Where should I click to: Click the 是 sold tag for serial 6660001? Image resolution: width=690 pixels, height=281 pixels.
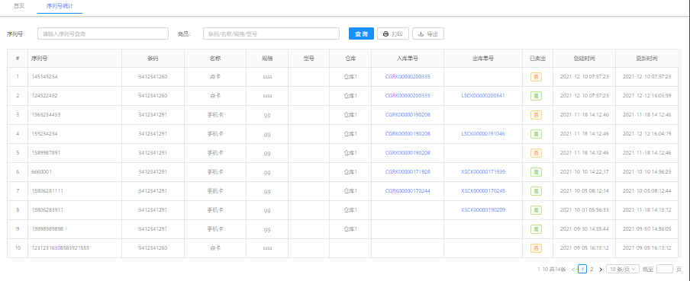pyautogui.click(x=536, y=172)
